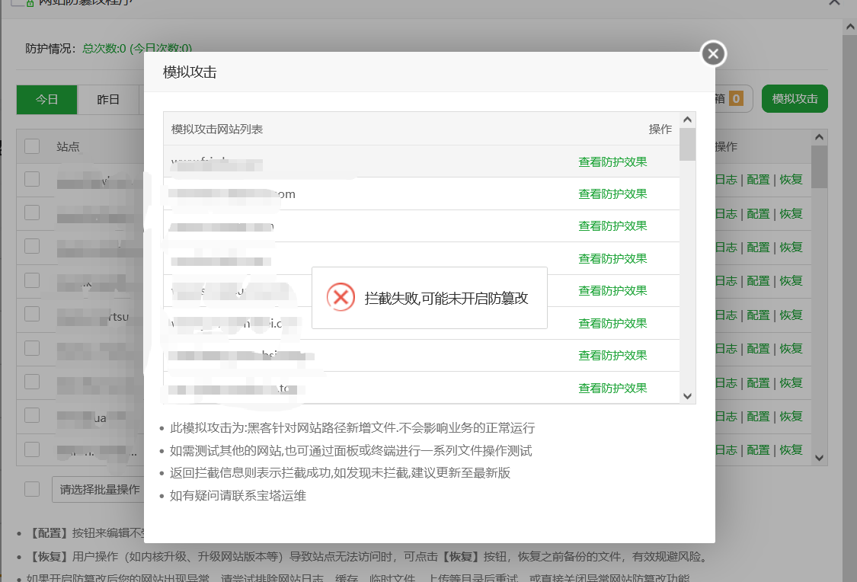Open 查看防护效果 for the seventh dialog site
Screen dimensions: 857x582
tap(612, 355)
